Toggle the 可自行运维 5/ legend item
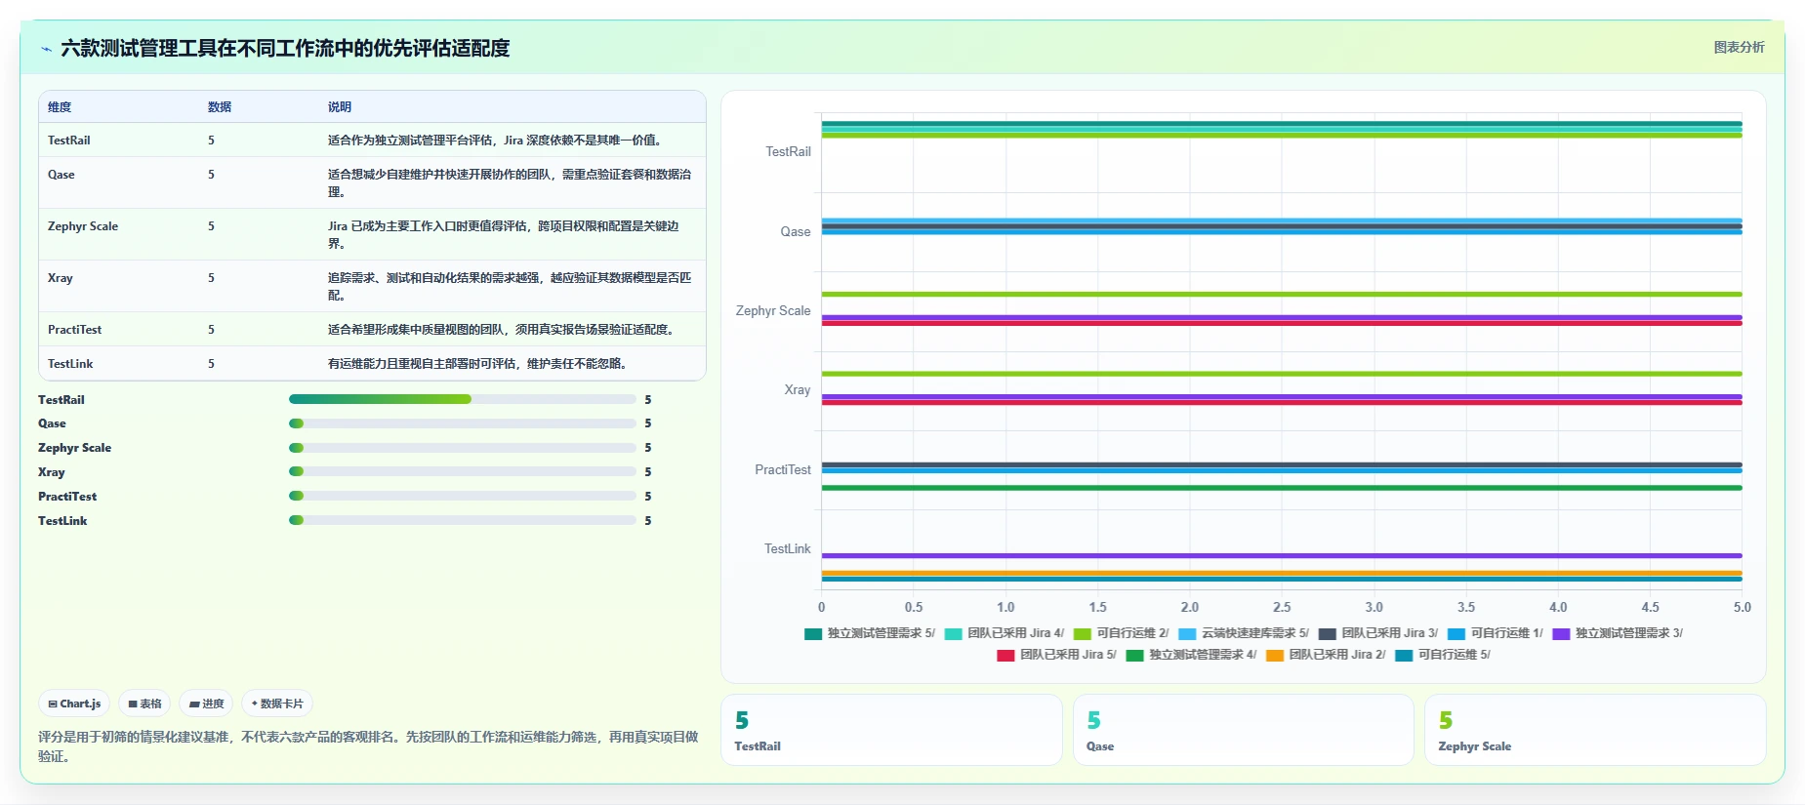This screenshot has height=805, width=1805. point(1443,655)
